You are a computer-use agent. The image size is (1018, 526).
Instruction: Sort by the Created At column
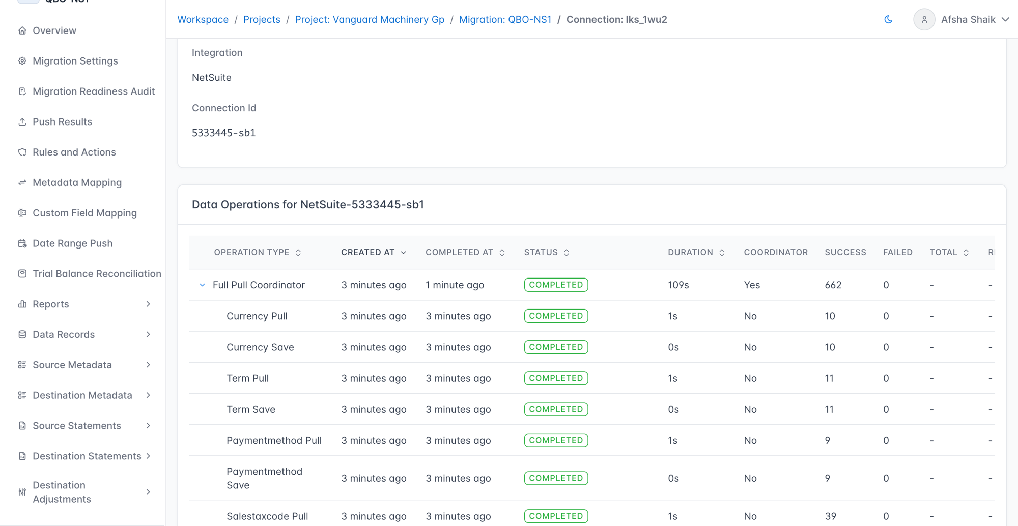tap(374, 253)
